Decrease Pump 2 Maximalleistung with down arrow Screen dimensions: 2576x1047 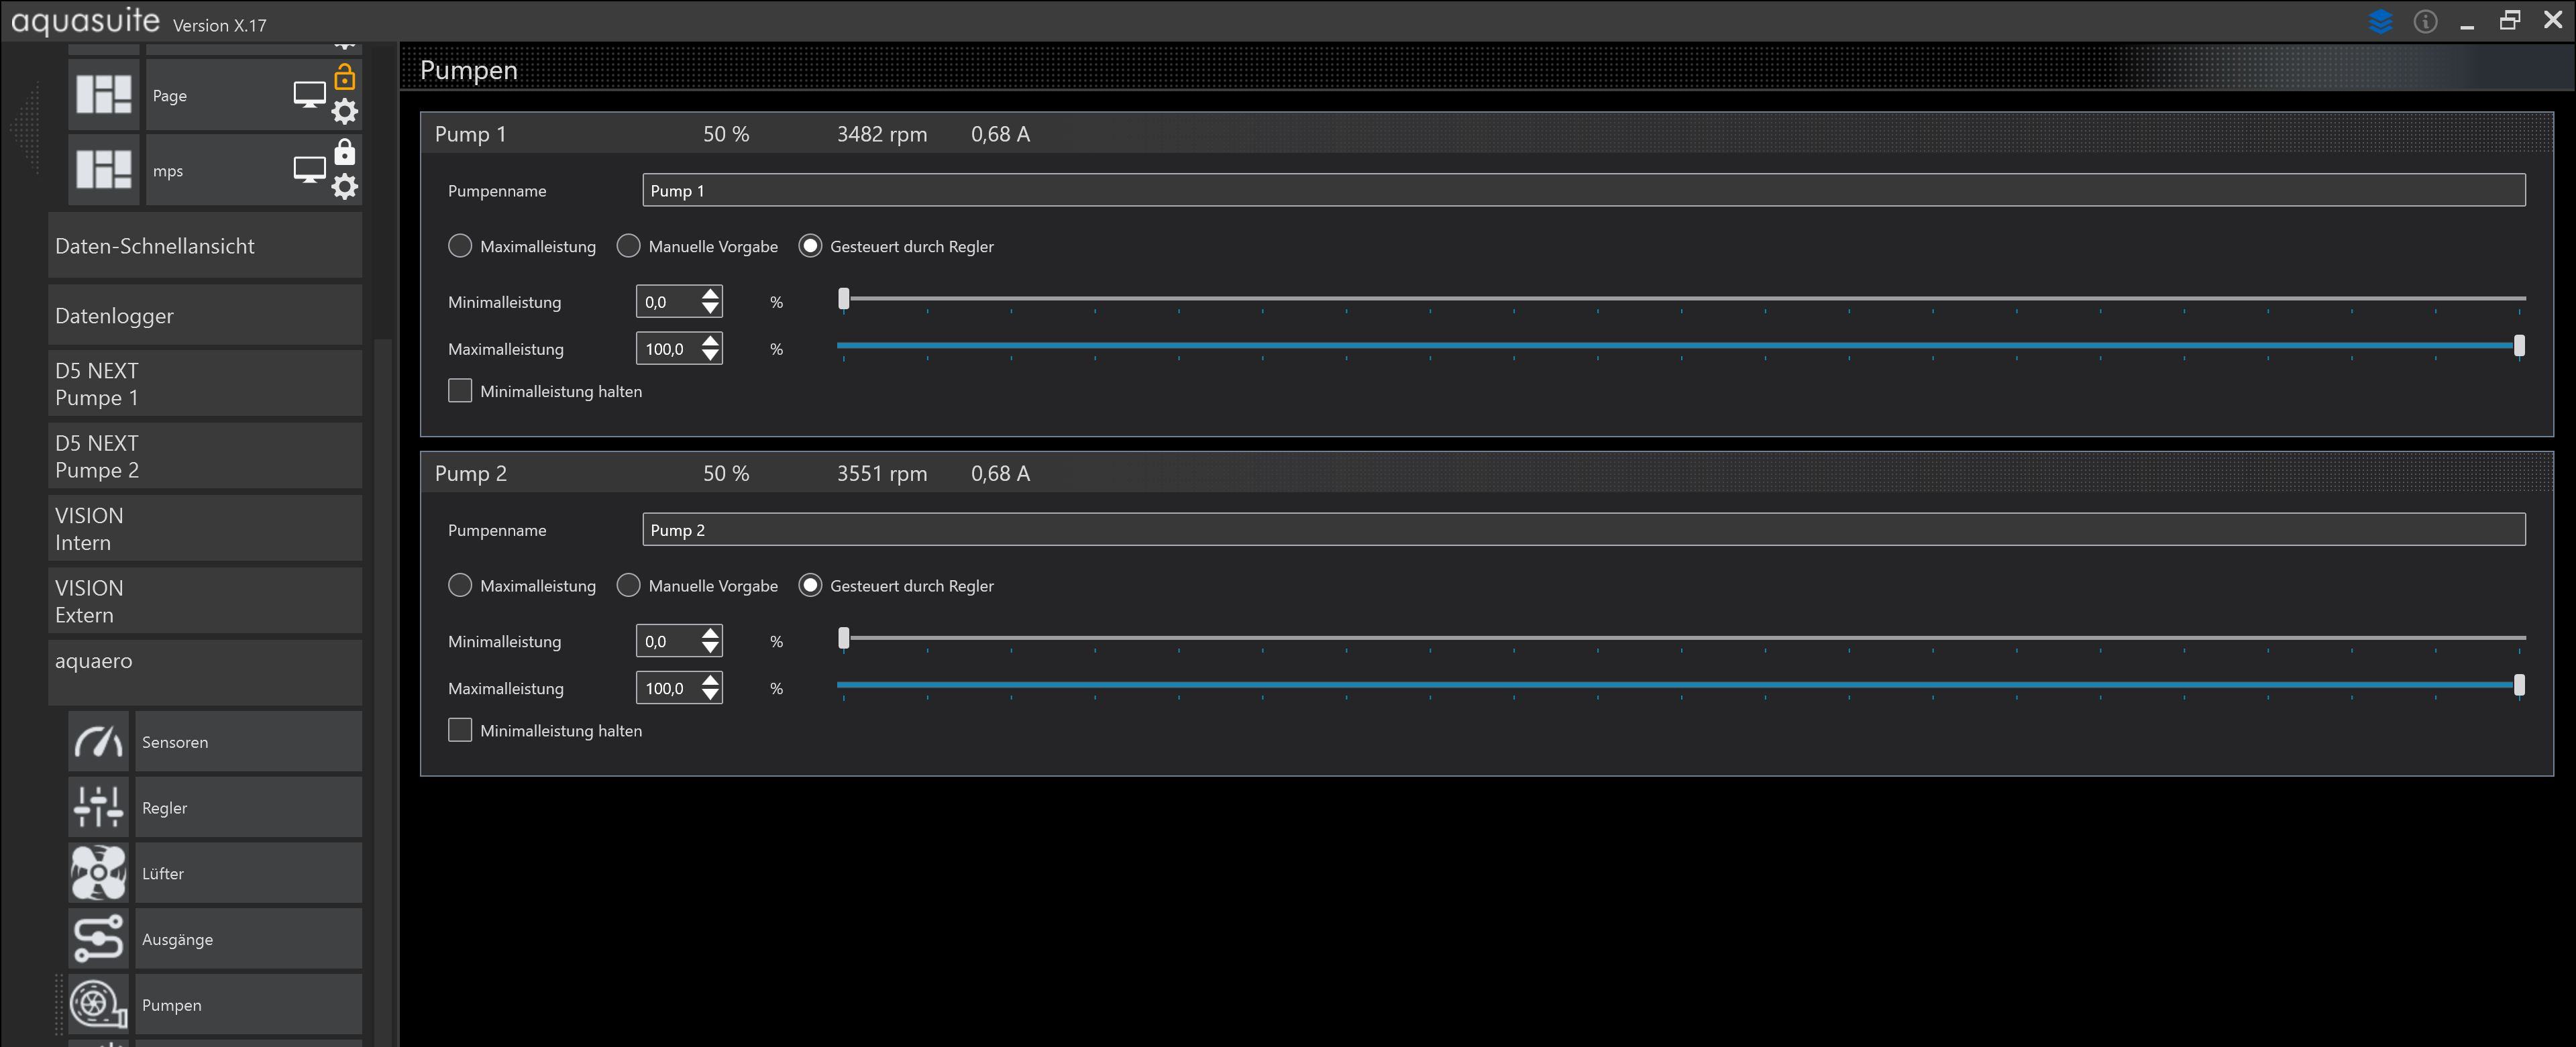tap(710, 695)
